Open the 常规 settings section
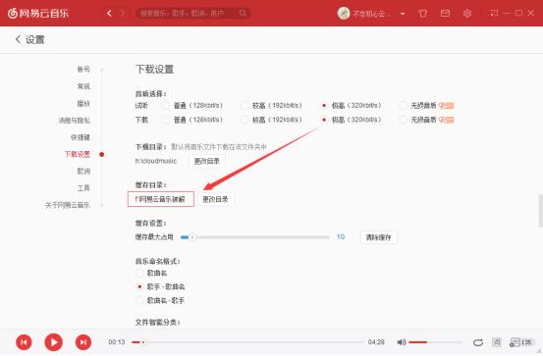The image size is (543, 356). click(x=83, y=86)
